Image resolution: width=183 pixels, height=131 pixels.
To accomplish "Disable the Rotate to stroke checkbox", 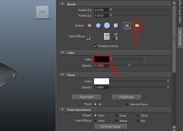I will point(96,46).
